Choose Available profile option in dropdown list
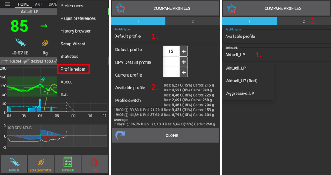331x175 pixels. pyautogui.click(x=130, y=88)
